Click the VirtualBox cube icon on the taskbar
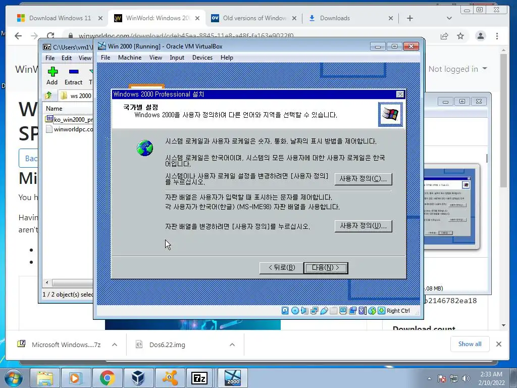 point(138,378)
